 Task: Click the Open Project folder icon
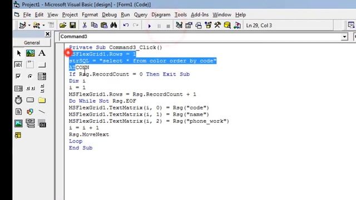(x=63, y=26)
